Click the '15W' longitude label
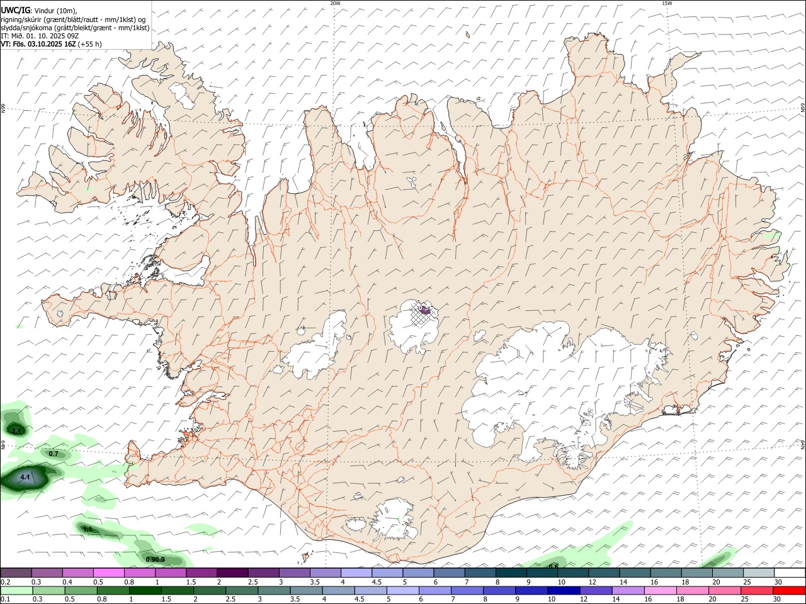The height and width of the screenshot is (604, 806). coord(667,3)
